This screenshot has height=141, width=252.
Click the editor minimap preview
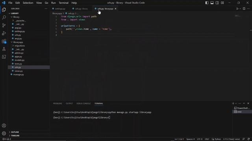238,16
